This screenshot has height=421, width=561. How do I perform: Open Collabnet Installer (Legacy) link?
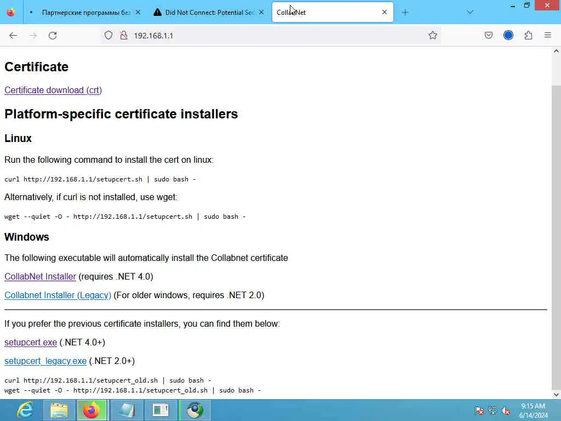pyautogui.click(x=58, y=295)
